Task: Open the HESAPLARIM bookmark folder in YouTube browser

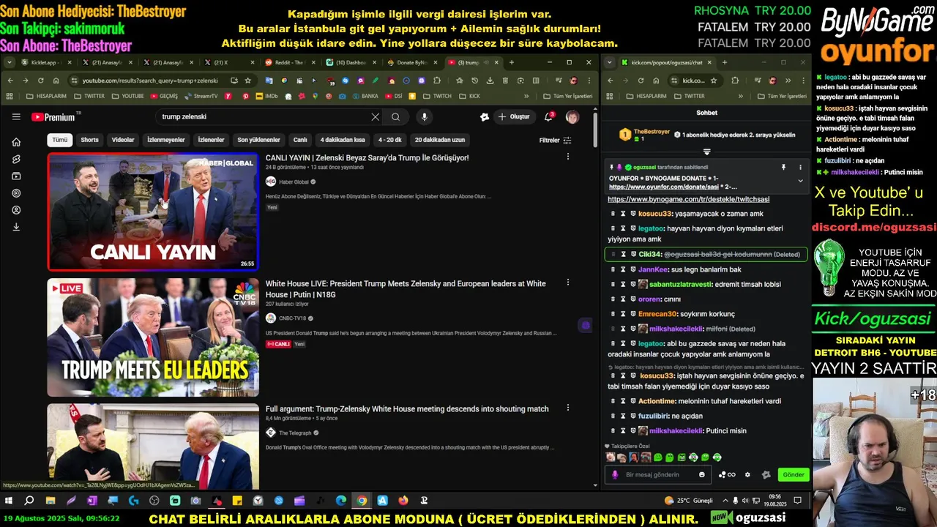Action: pos(45,96)
